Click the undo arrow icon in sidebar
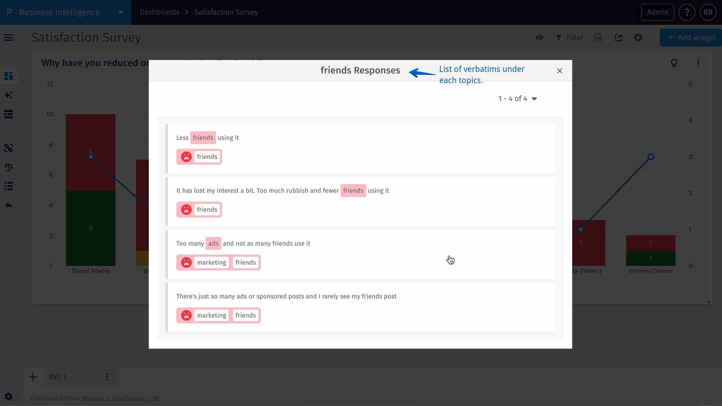This screenshot has width=722, height=406. pos(8,205)
